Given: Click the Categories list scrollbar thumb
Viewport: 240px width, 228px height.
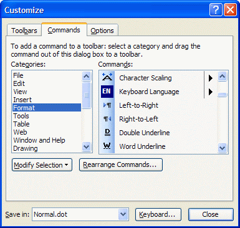Looking at the screenshot, I should tap(87, 95).
